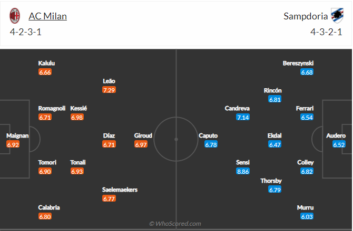Select Saelemaekers on the right wing
This screenshot has height=231, width=353.
pos(120,190)
